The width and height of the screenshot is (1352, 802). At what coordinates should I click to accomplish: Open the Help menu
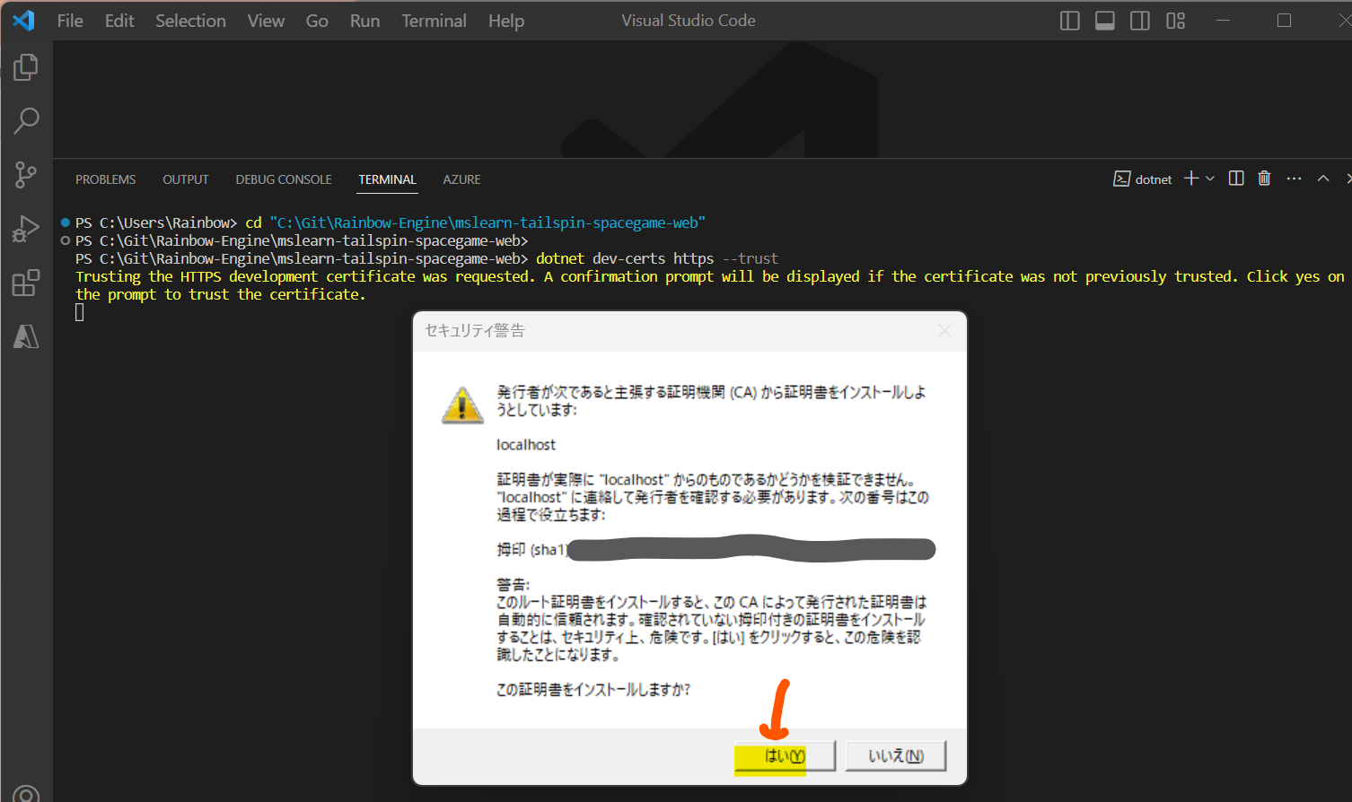506,21
